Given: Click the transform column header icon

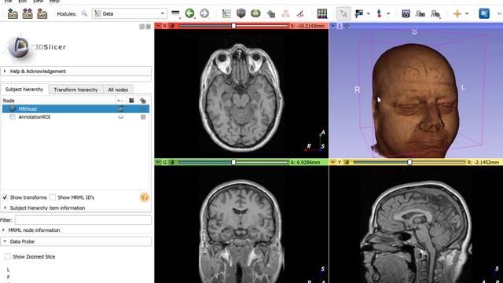Looking at the screenshot, I should pos(143,101).
